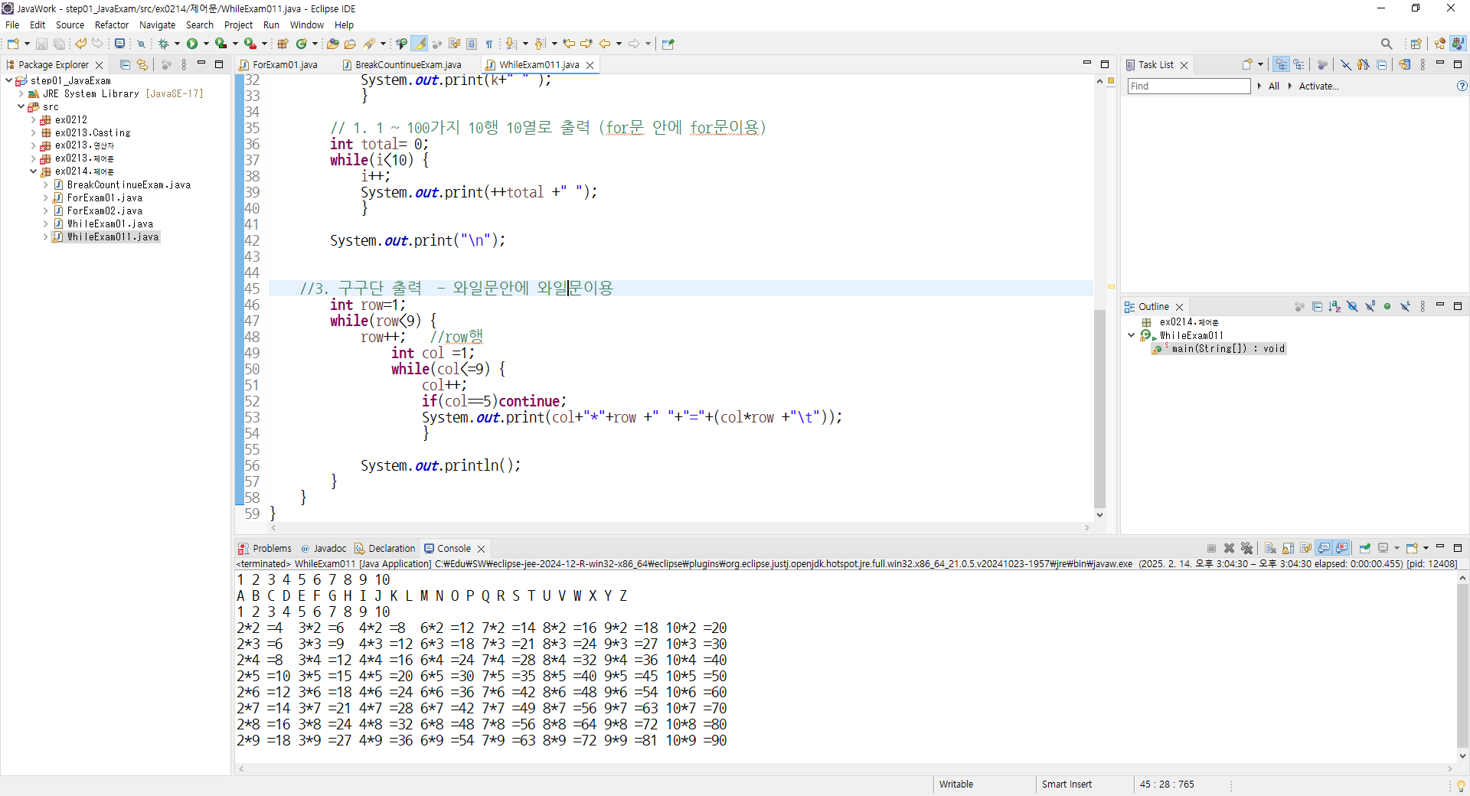The image size is (1470, 796).
Task: Click the Find field in Task List
Action: point(1188,86)
